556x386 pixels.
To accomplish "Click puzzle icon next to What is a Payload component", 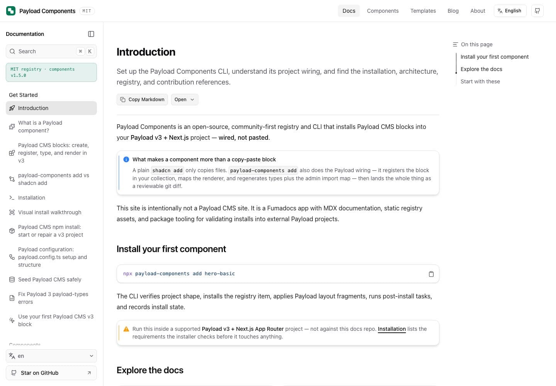I will tap(12, 127).
